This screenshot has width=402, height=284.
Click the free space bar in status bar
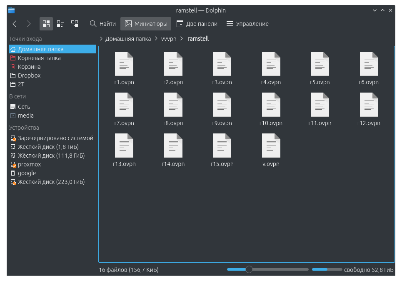(x=327, y=269)
